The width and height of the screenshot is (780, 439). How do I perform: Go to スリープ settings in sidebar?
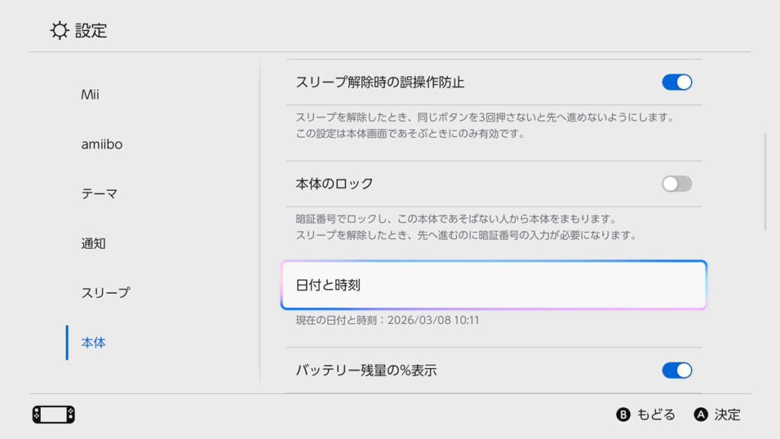pyautogui.click(x=106, y=293)
